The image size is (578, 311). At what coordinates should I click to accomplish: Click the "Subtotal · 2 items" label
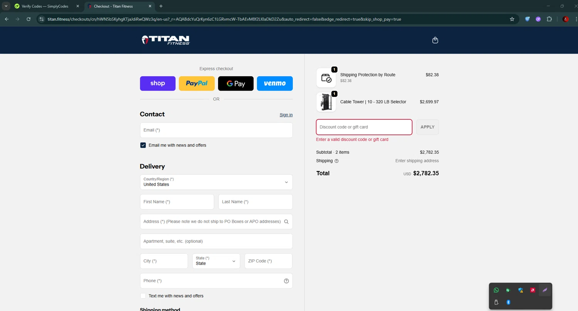(333, 152)
